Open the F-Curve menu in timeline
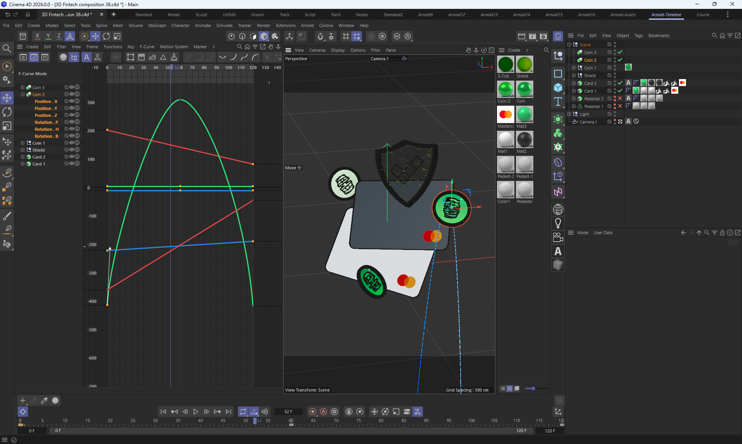The height and width of the screenshot is (444, 742). [147, 47]
